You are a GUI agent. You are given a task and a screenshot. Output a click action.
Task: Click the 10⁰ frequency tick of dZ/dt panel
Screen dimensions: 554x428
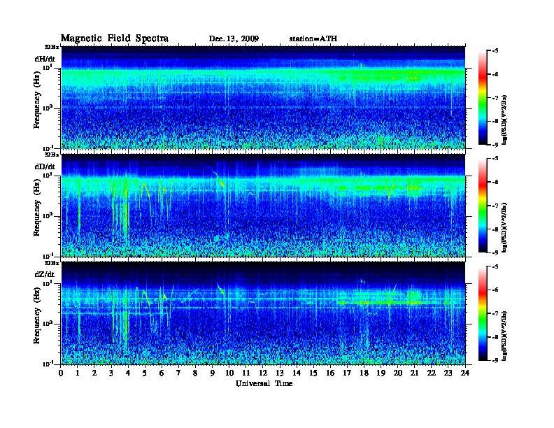[x=48, y=324]
